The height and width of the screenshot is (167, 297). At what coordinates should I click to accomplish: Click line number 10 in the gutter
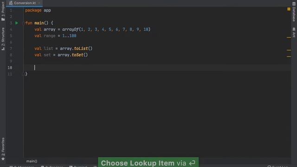click(x=10, y=68)
